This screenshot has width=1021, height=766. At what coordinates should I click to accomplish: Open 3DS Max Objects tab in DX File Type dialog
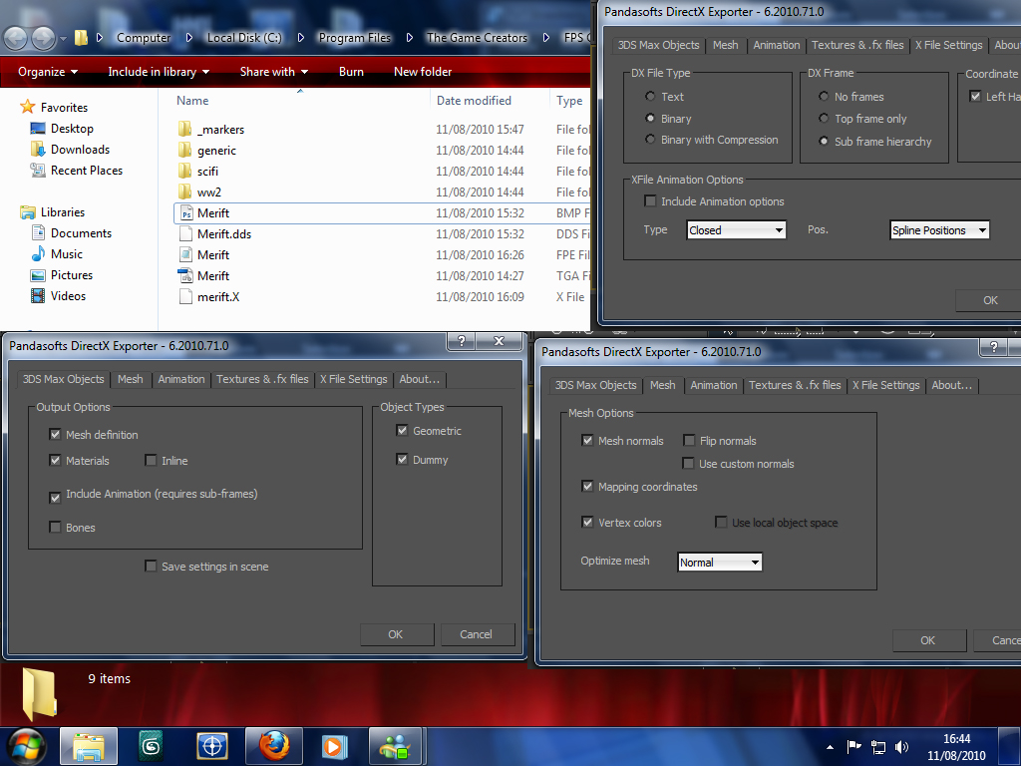click(x=658, y=45)
